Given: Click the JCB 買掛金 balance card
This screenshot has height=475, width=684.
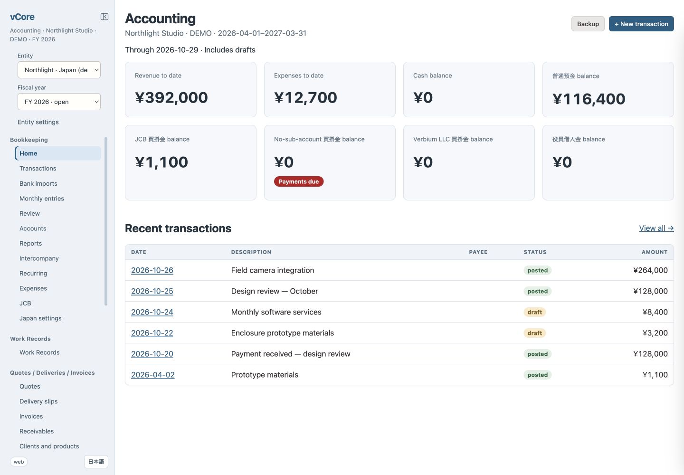Looking at the screenshot, I should tap(190, 162).
